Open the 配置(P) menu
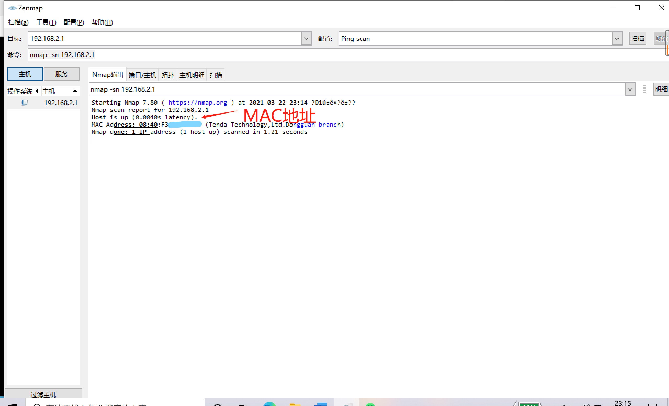669x406 pixels. 74,22
